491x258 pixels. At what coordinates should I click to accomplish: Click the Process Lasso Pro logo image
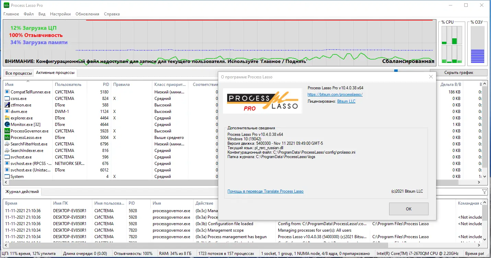click(x=262, y=101)
